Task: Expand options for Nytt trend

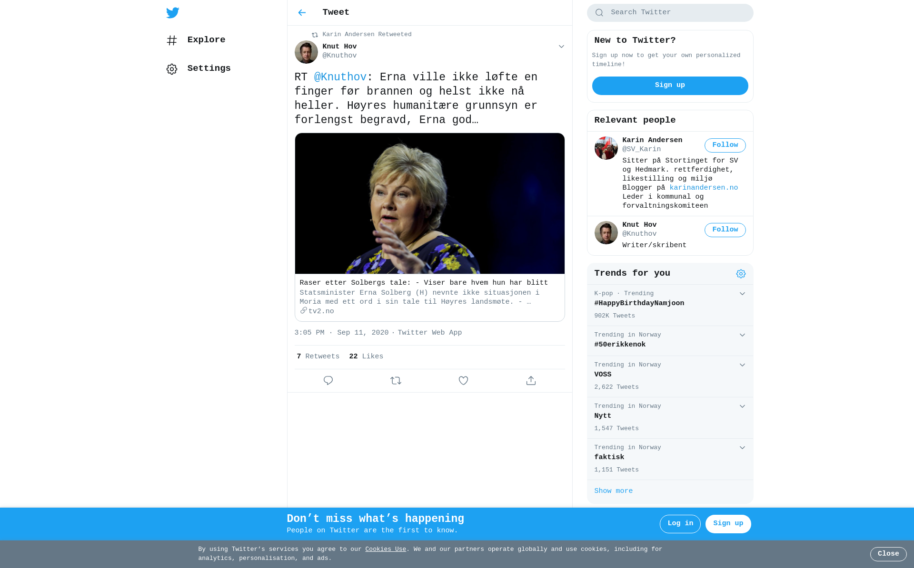Action: tap(742, 406)
